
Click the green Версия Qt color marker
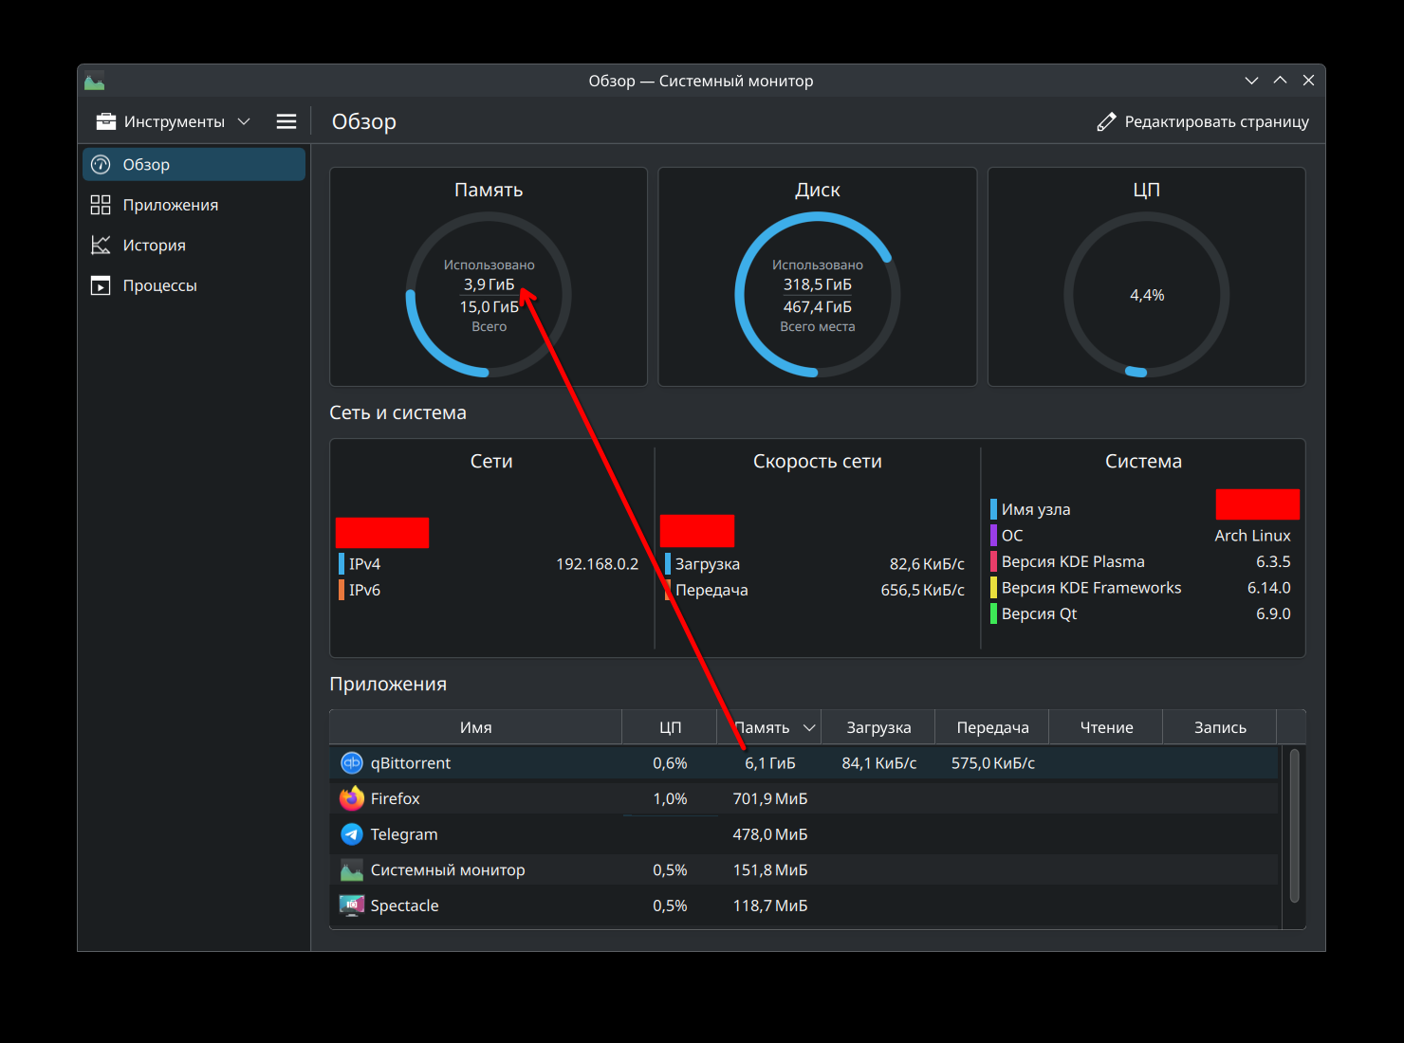(993, 614)
